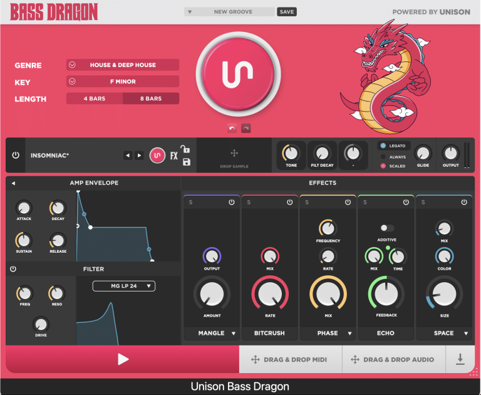Open the Key F Minor dropdown
481x395 pixels.
[123, 82]
